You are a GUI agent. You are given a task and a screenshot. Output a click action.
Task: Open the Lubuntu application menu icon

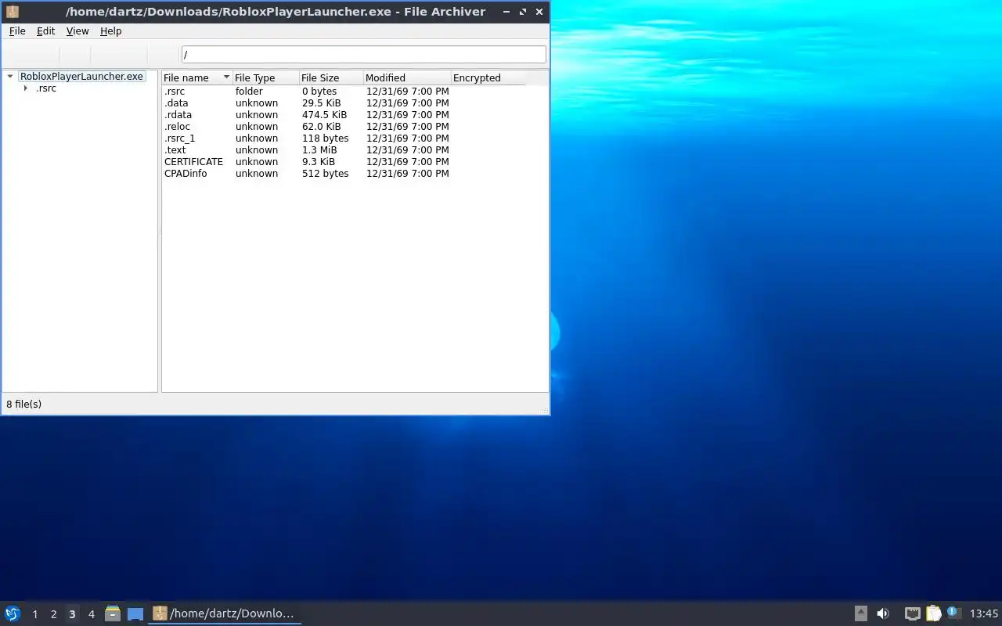[13, 613]
